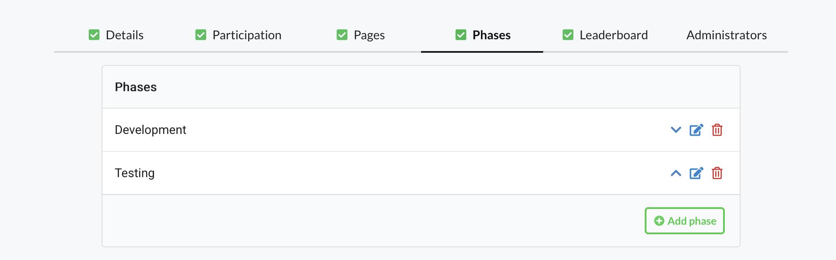Viewport: 836px width, 260px height.
Task: Click the Testing phase row name
Action: tap(135, 173)
